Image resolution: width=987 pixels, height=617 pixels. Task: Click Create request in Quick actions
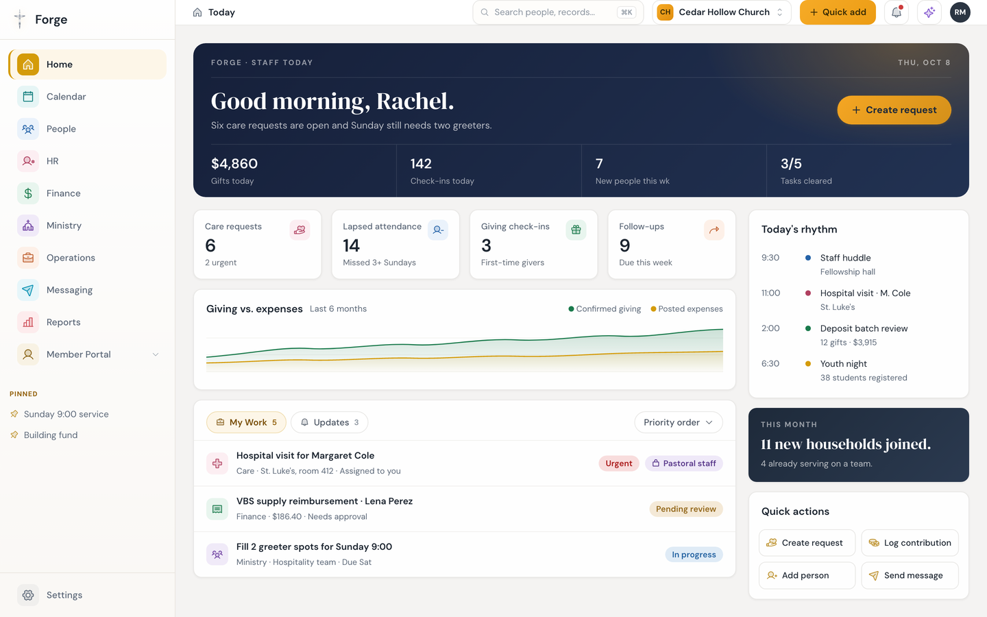[x=807, y=543]
